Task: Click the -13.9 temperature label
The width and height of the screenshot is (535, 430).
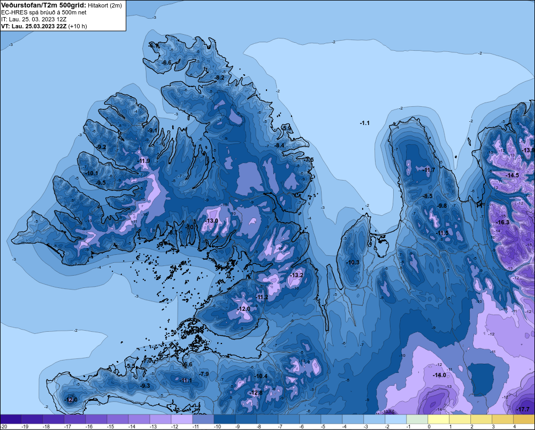Action: [529, 150]
